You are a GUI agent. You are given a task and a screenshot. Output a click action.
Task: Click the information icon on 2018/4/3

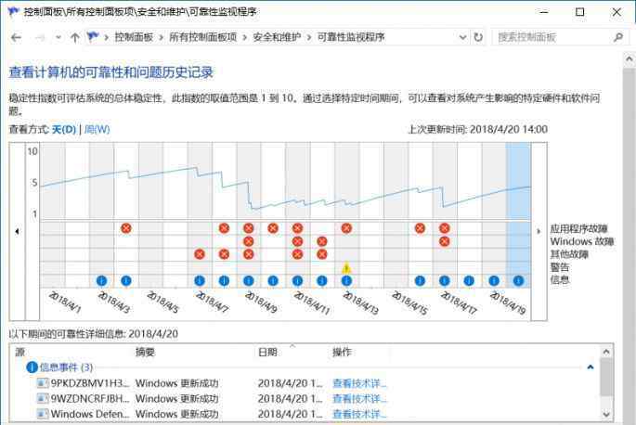pos(101,280)
